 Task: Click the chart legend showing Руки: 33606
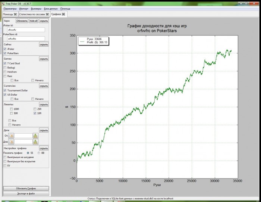[93, 41]
